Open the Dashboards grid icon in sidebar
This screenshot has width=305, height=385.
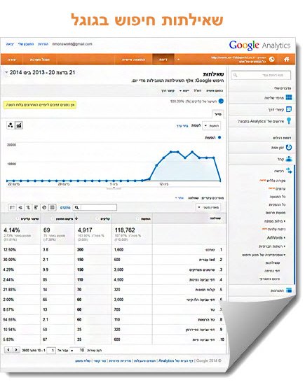point(289,98)
